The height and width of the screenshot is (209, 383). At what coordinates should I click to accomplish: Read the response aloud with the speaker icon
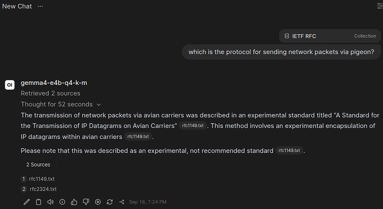click(50, 202)
